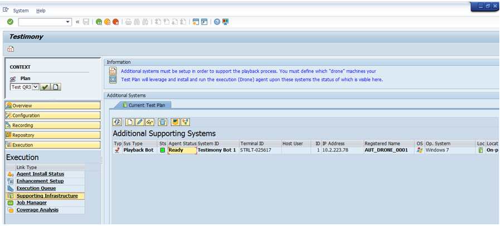The image size is (501, 226).
Task: Click the Customize Local Layout monitor icon
Action: [x=226, y=22]
